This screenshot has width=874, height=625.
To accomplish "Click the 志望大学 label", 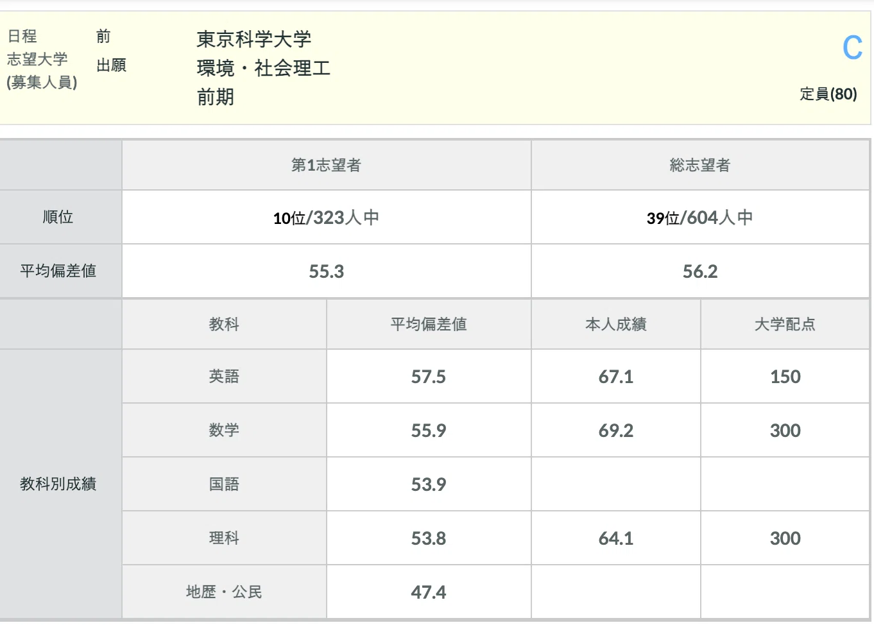I will pos(37,60).
